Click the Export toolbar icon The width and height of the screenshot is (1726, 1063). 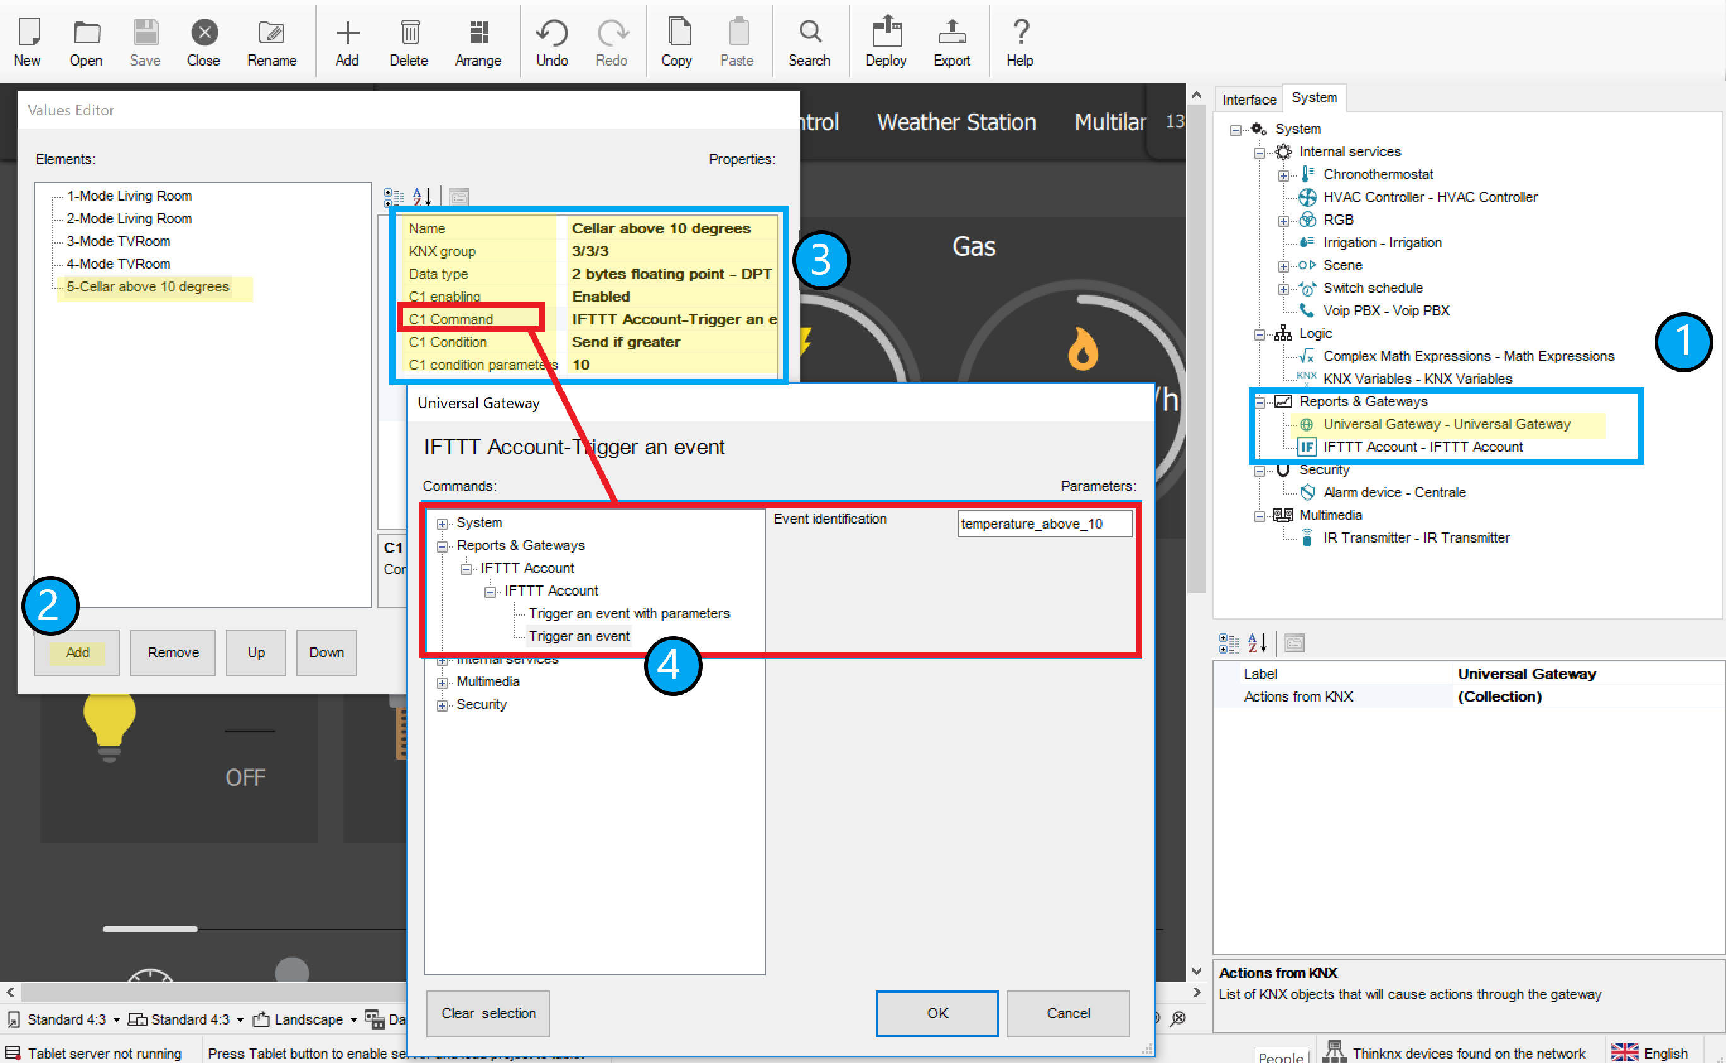(x=951, y=33)
